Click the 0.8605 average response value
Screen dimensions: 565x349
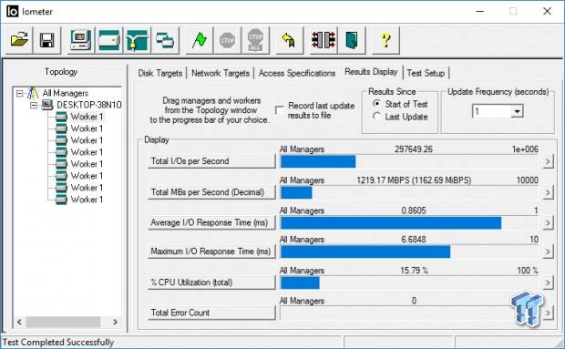[x=414, y=210]
